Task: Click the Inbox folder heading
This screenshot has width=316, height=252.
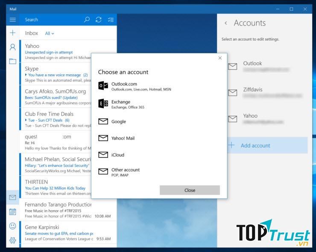Action: (x=32, y=33)
